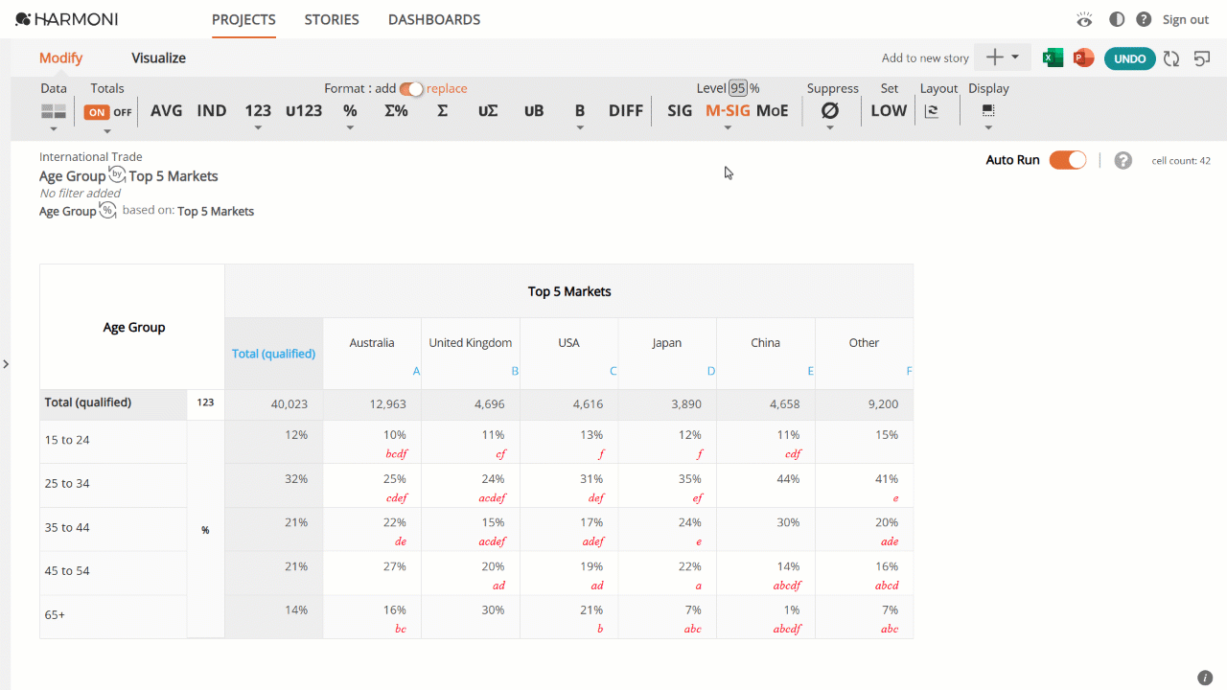This screenshot has width=1227, height=690.
Task: Toggle Auto Run switch off
Action: pos(1067,160)
